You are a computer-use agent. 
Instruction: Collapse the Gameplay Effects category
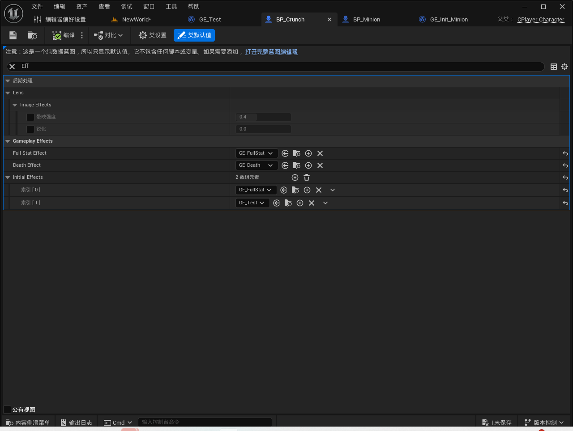click(8, 141)
